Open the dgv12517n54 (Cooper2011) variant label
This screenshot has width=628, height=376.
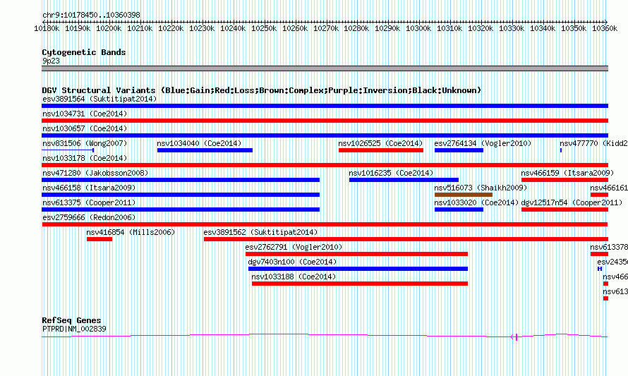[x=572, y=202]
